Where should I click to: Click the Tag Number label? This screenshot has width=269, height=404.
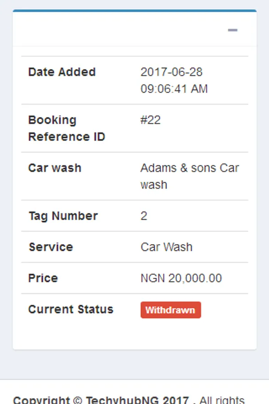63,216
